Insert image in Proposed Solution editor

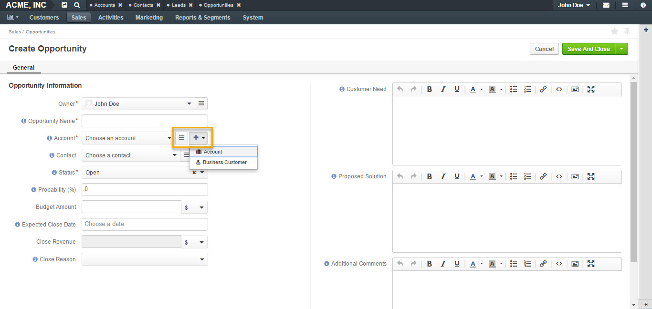point(575,176)
